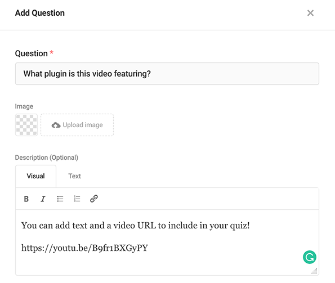Open the green Grammarly icon

pos(309,257)
